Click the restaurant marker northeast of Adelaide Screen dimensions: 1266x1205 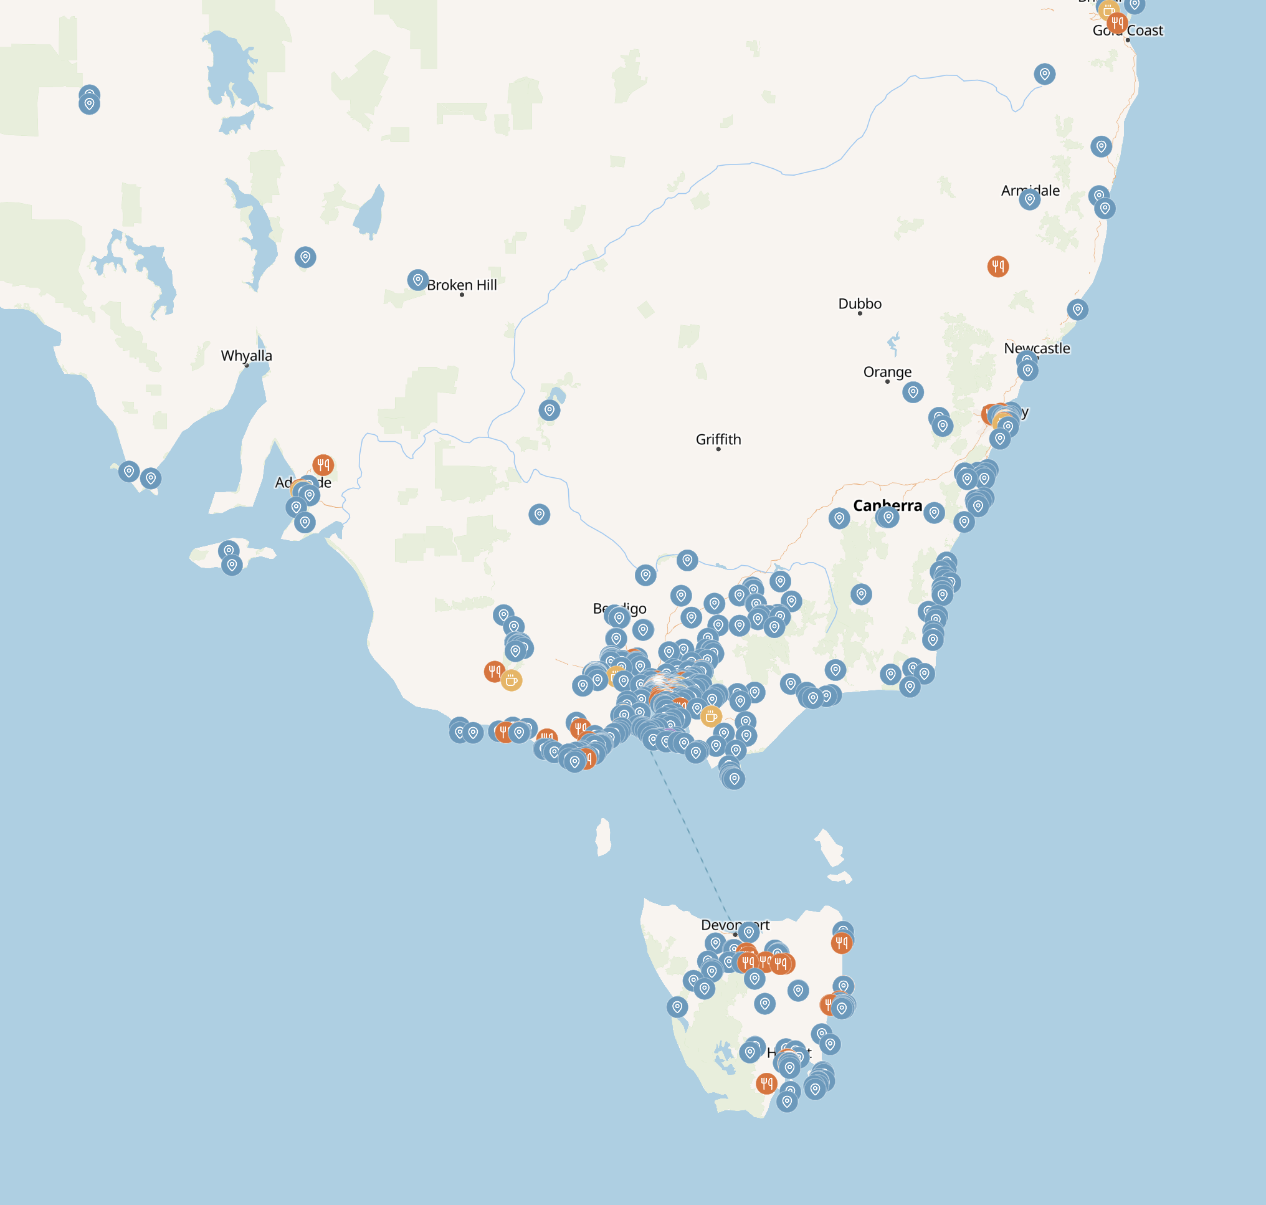[x=323, y=464]
